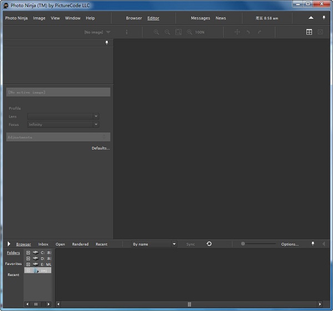Open the 'By name' sort dropdown
This screenshot has width=333, height=311.
tap(154, 244)
